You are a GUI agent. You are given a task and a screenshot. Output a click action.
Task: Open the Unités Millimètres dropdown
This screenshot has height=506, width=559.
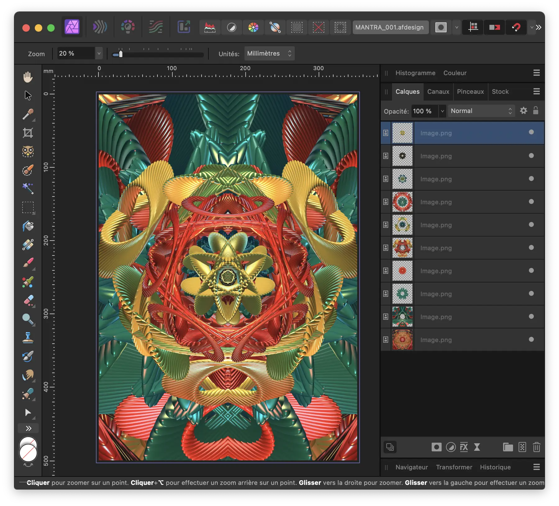(269, 53)
